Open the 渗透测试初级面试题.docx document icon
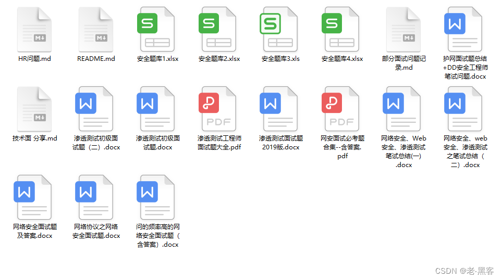 coord(156,109)
